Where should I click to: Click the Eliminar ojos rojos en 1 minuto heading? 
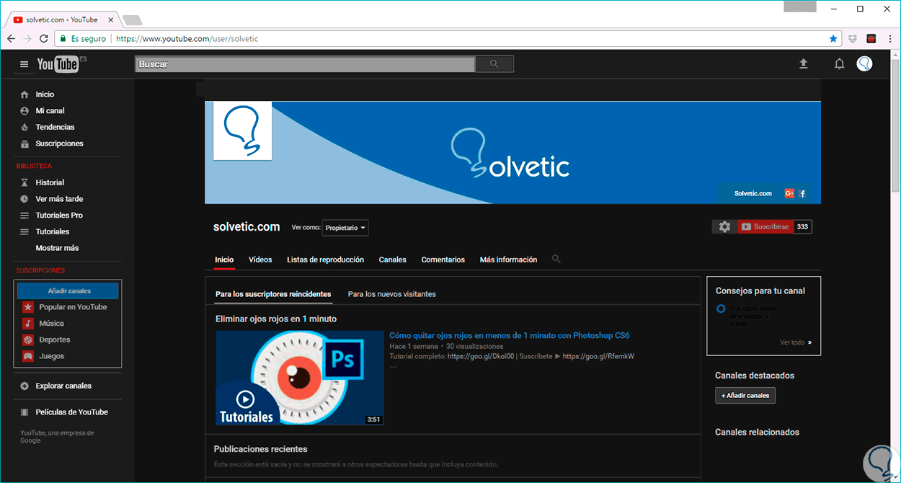[276, 319]
